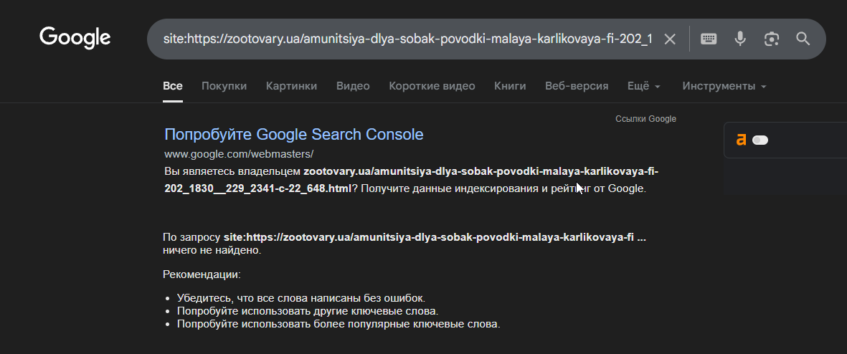Screen dimensions: 847x354
Task: Open Google Lens image search
Action: click(x=772, y=39)
